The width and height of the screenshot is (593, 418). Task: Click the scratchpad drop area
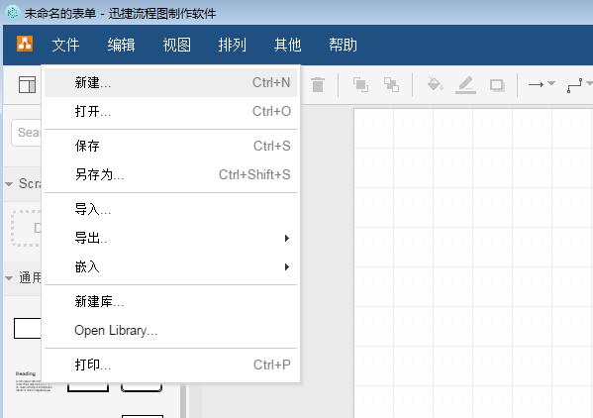click(x=26, y=228)
